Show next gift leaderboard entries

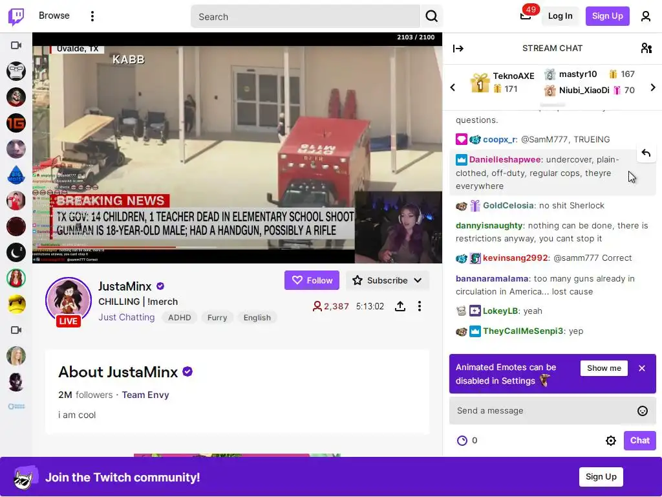click(653, 87)
